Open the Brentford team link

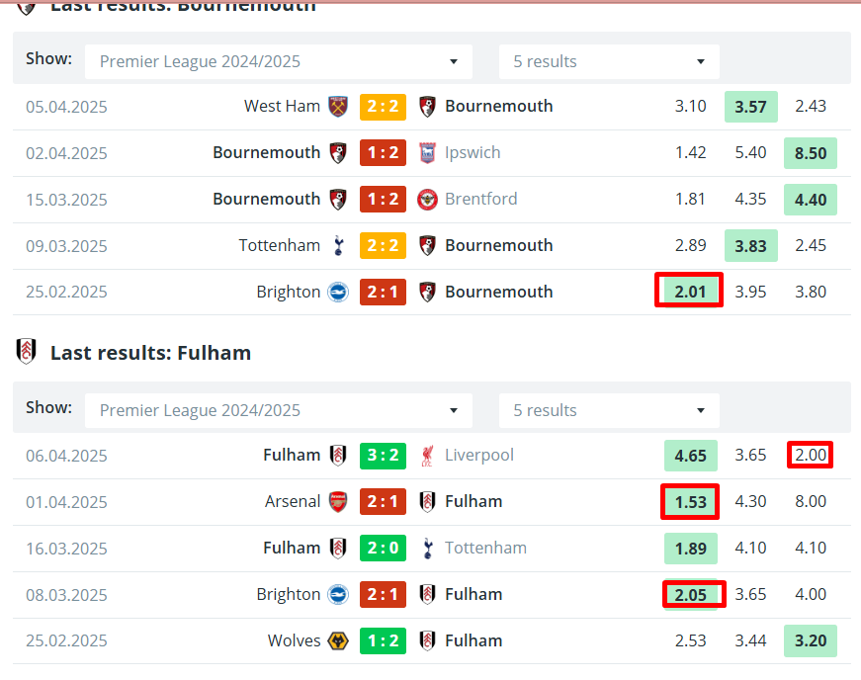tap(481, 200)
